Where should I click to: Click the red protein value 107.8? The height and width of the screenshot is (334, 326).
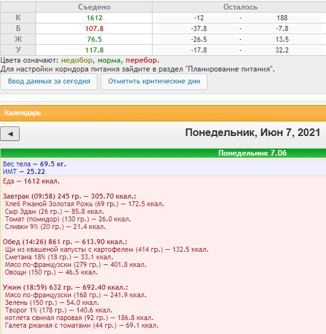94,28
